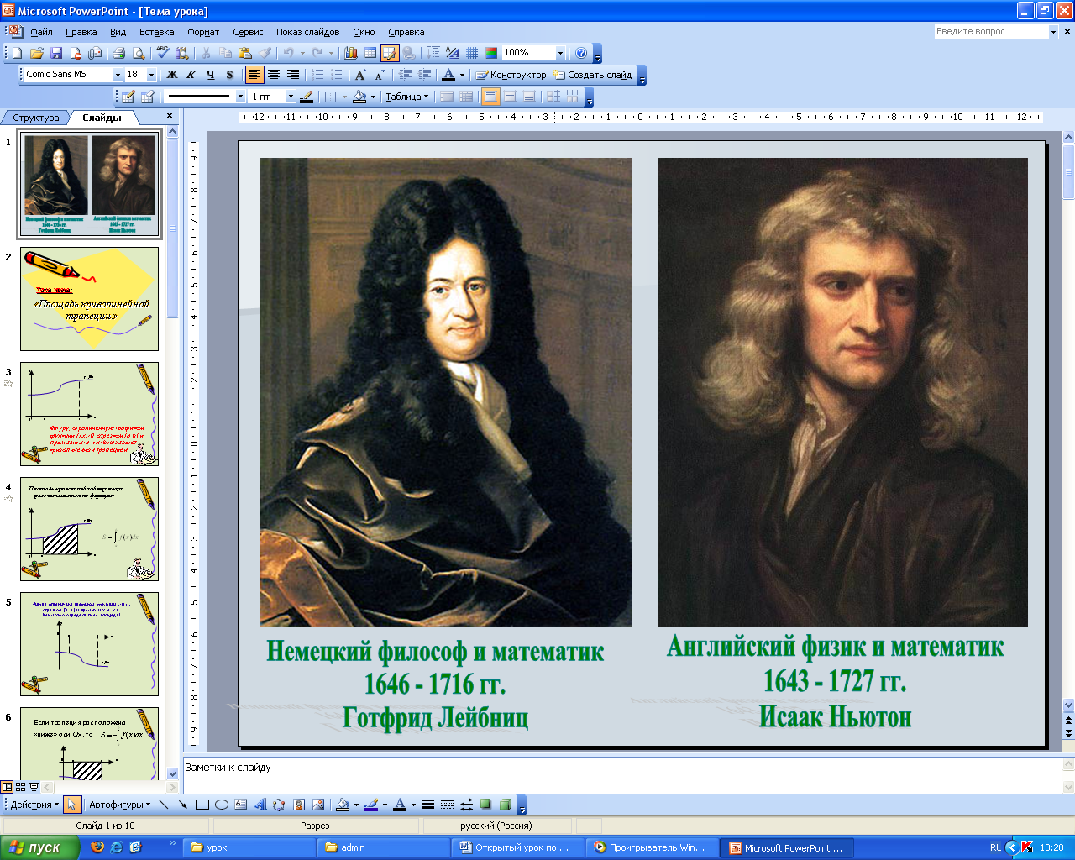1075x860 pixels.
Task: Print the presentation using printer icon
Action: pyautogui.click(x=118, y=53)
